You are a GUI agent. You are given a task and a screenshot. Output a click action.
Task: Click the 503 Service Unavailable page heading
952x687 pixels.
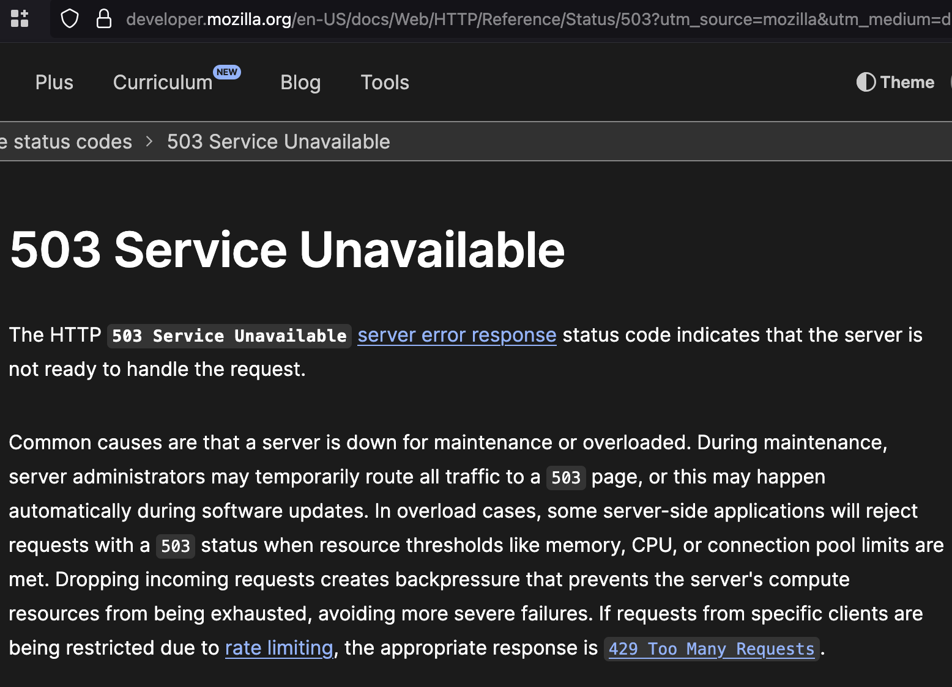pos(288,249)
